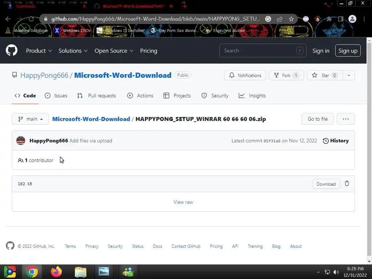The width and height of the screenshot is (372, 279).
Task: Click the 1 contributor text
Action: click(x=36, y=160)
